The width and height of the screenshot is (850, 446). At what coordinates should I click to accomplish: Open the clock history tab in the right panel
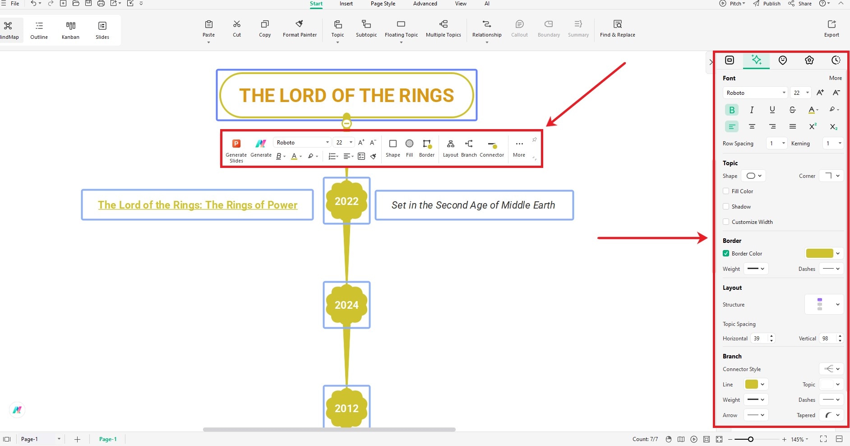(x=836, y=60)
